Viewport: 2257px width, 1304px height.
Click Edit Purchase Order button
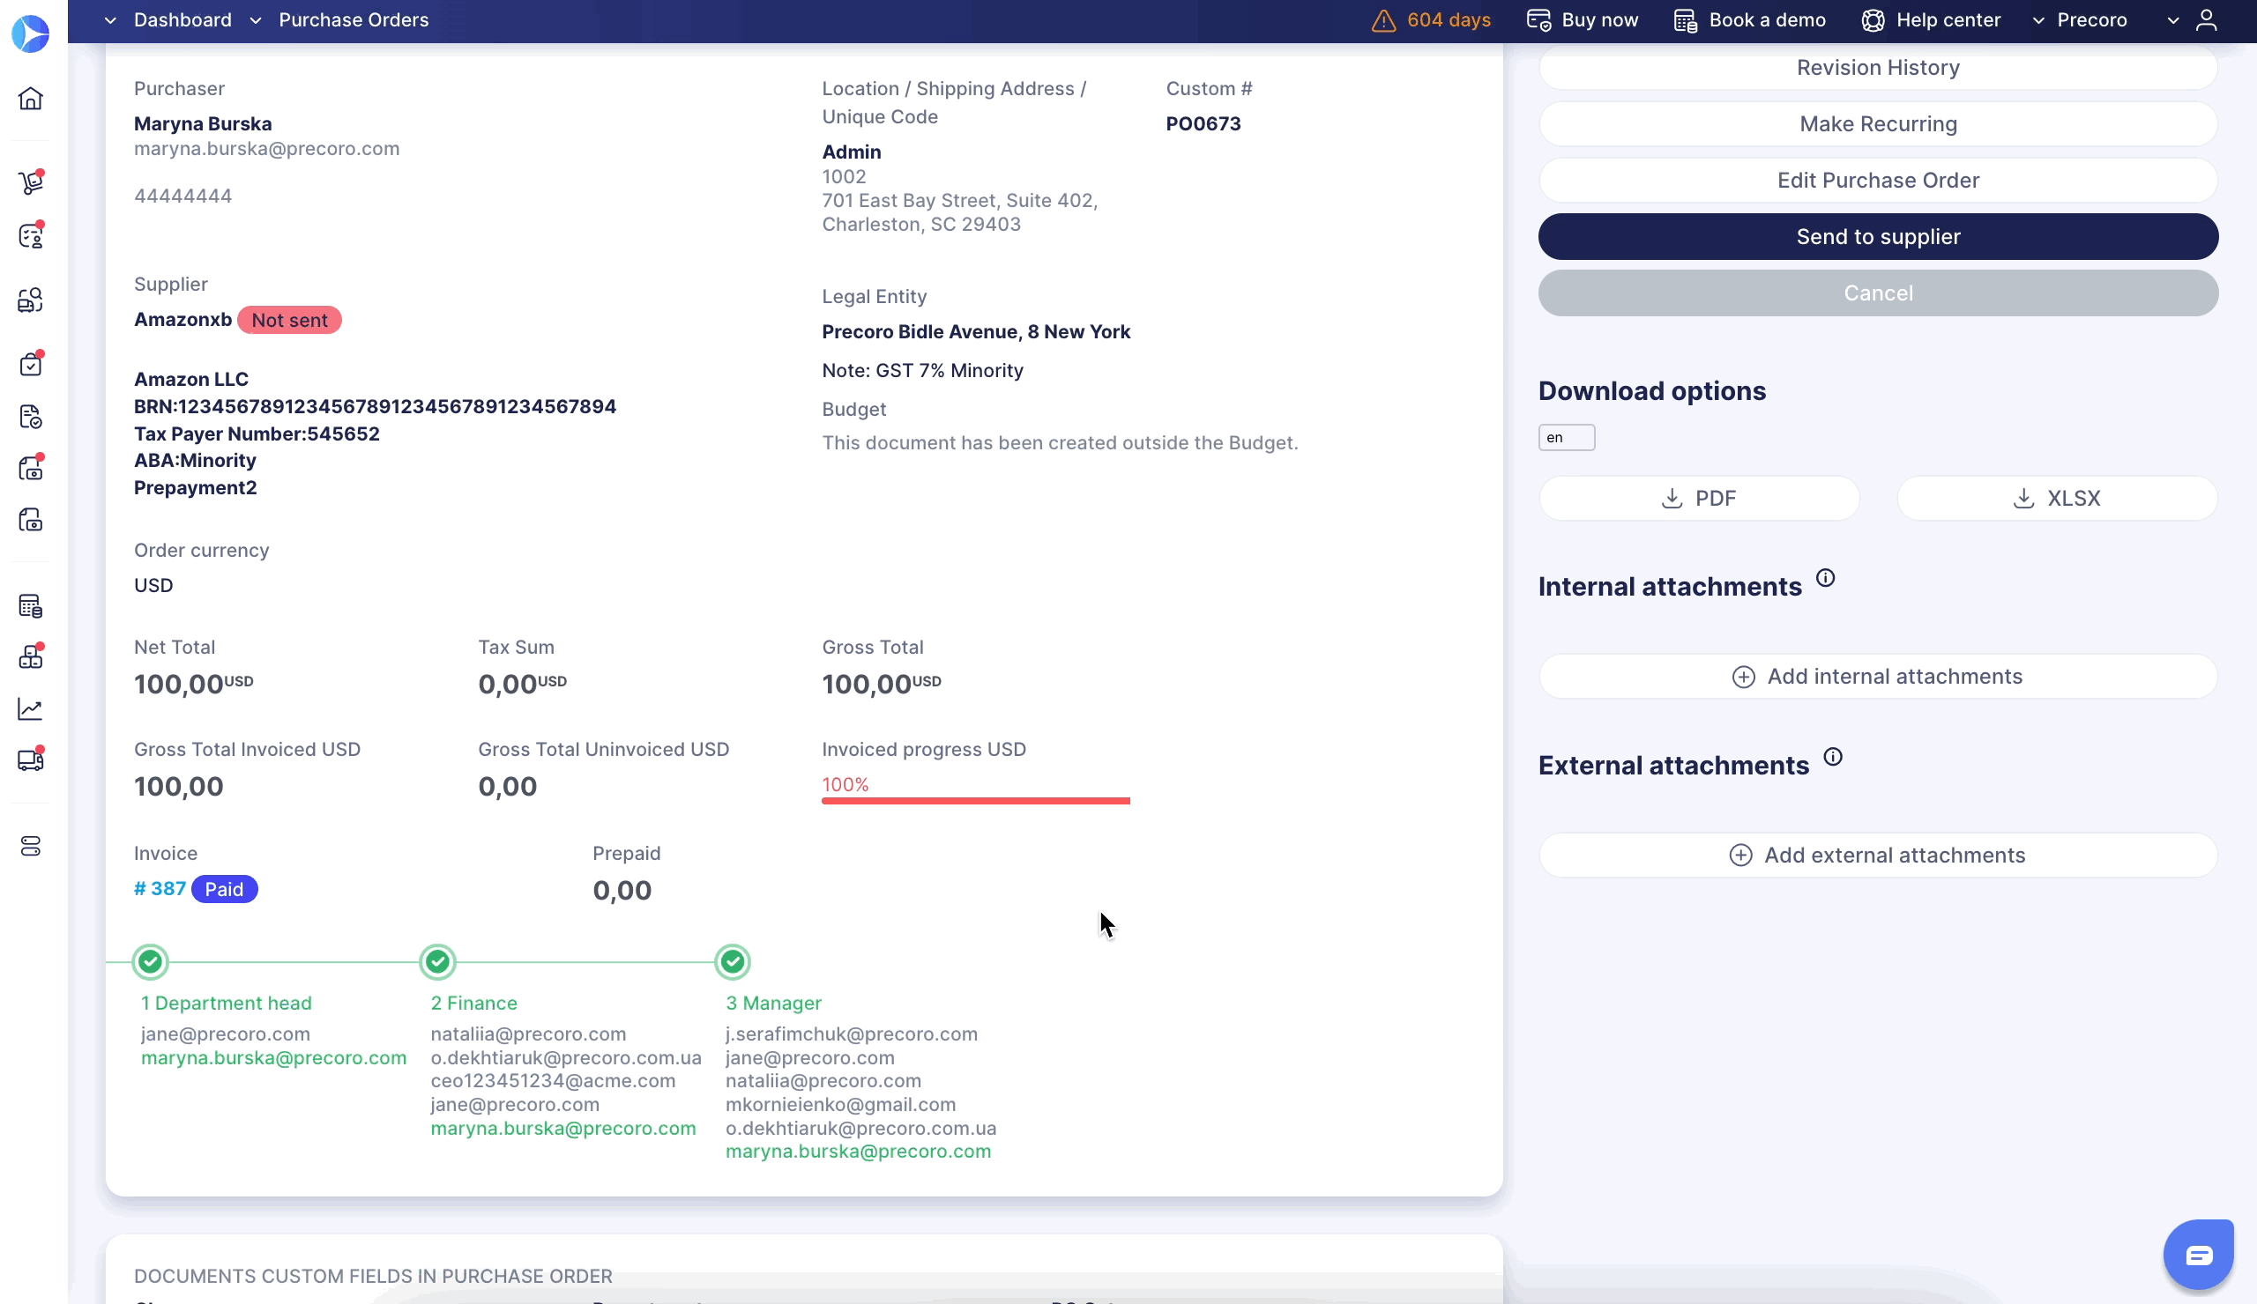[1878, 180]
